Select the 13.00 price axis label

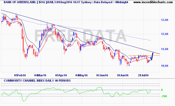tap(164, 20)
